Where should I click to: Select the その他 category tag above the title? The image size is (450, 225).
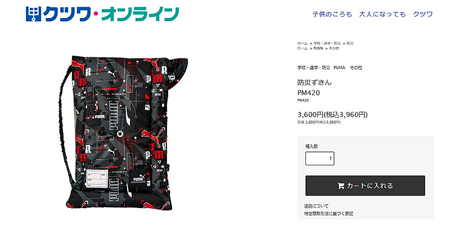[x=356, y=68]
